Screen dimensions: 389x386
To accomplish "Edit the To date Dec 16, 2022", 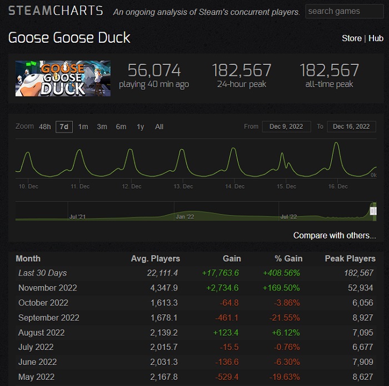I will [351, 126].
